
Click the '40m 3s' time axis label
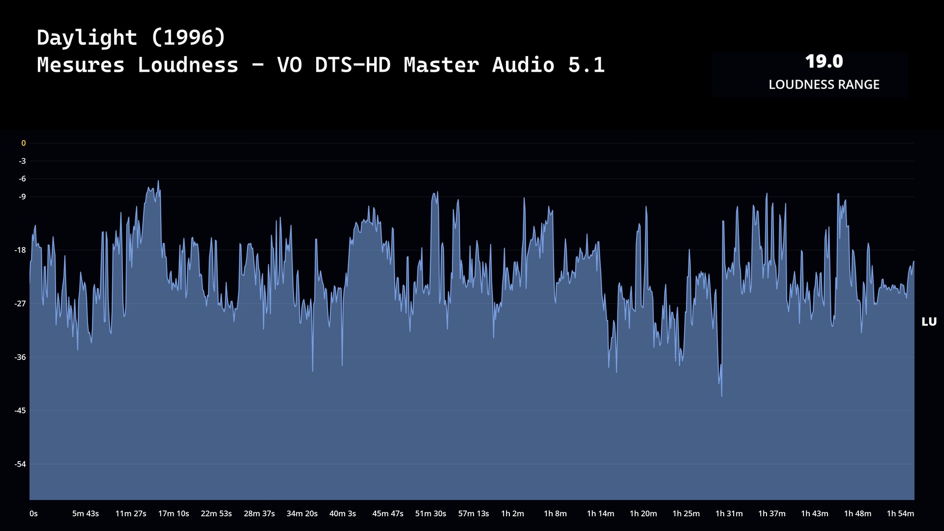pyautogui.click(x=343, y=513)
